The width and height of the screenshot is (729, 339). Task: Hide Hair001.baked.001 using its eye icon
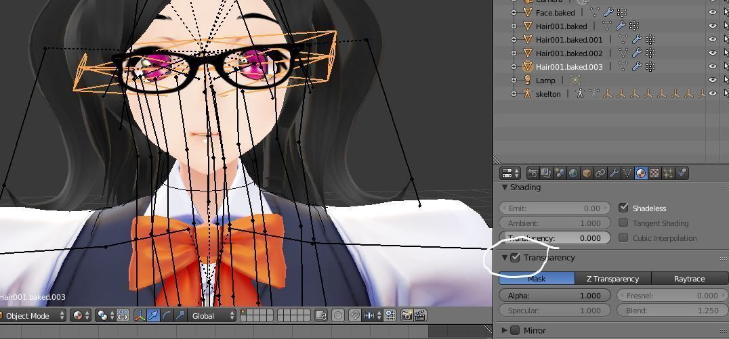point(712,39)
